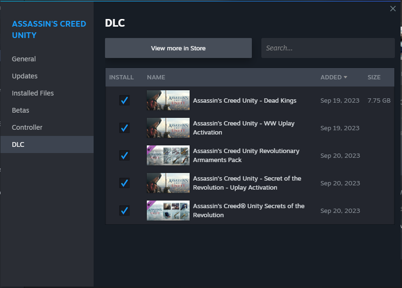The width and height of the screenshot is (402, 288).
Task: Sort by the ADDED column arrow
Action: point(345,77)
